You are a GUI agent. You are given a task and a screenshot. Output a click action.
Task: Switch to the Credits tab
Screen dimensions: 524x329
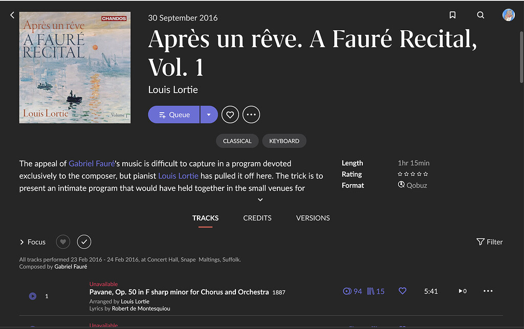click(x=257, y=218)
